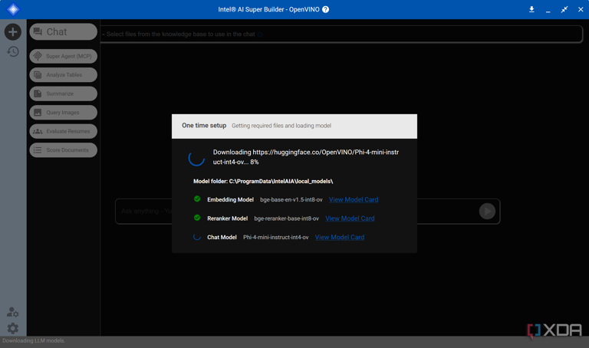
Task: Open the Query Images workflow
Action: click(63, 113)
